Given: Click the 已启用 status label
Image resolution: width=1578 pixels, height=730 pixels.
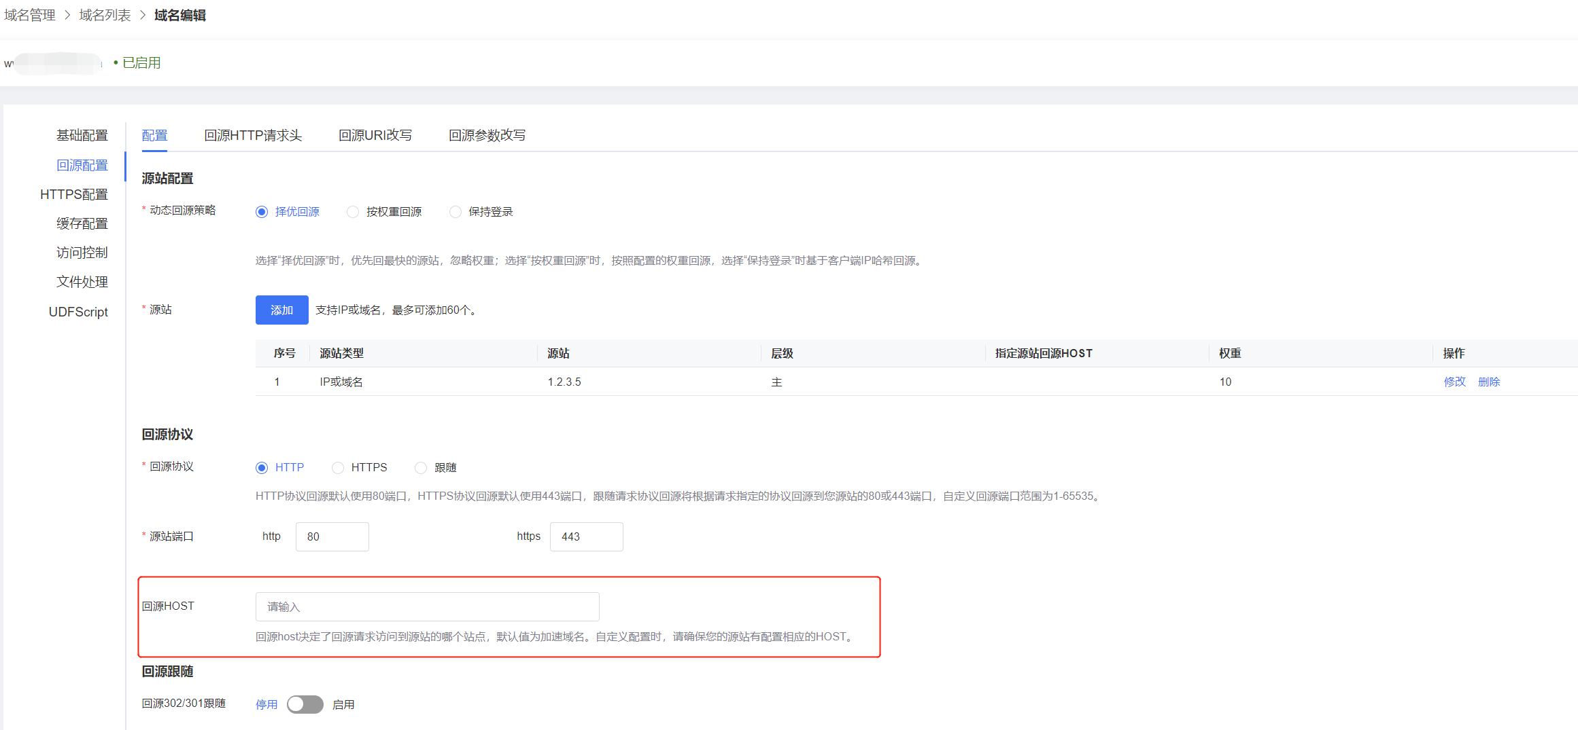Looking at the screenshot, I should coord(141,62).
